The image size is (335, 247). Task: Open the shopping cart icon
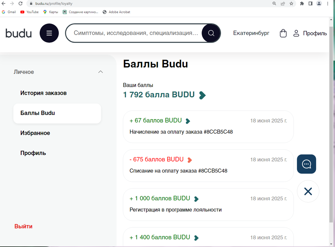click(x=283, y=33)
